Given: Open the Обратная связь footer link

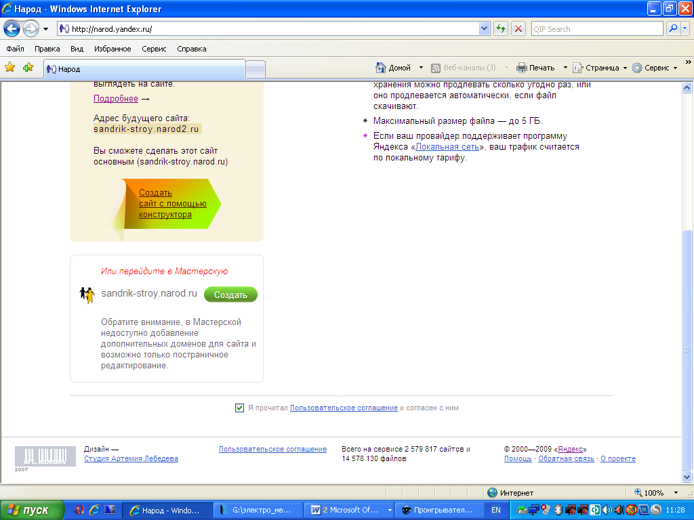Looking at the screenshot, I should (x=566, y=458).
